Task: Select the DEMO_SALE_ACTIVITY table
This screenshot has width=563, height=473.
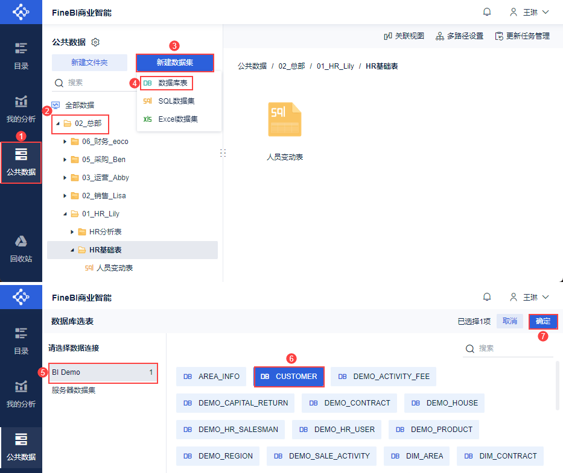Action: pyautogui.click(x=322, y=456)
